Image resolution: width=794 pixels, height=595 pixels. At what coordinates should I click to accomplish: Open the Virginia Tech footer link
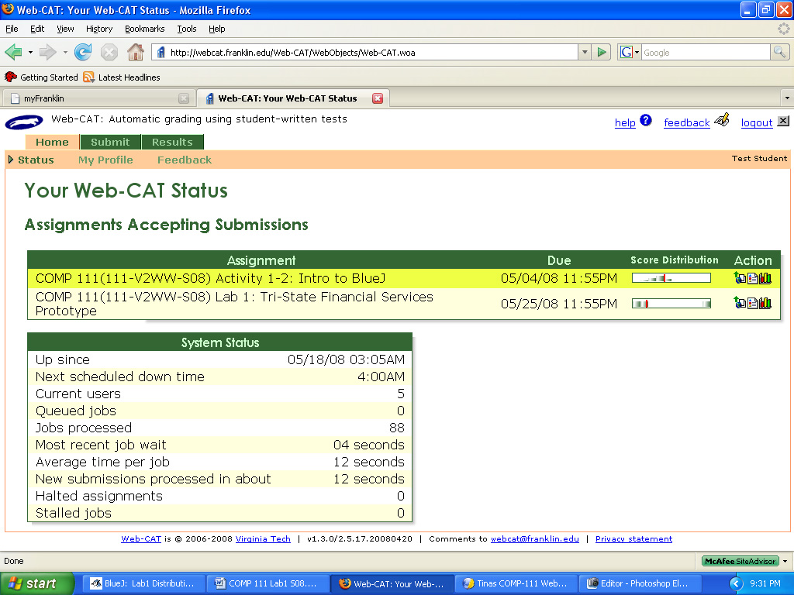click(263, 539)
